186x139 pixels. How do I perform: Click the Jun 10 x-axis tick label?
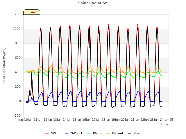24,120
